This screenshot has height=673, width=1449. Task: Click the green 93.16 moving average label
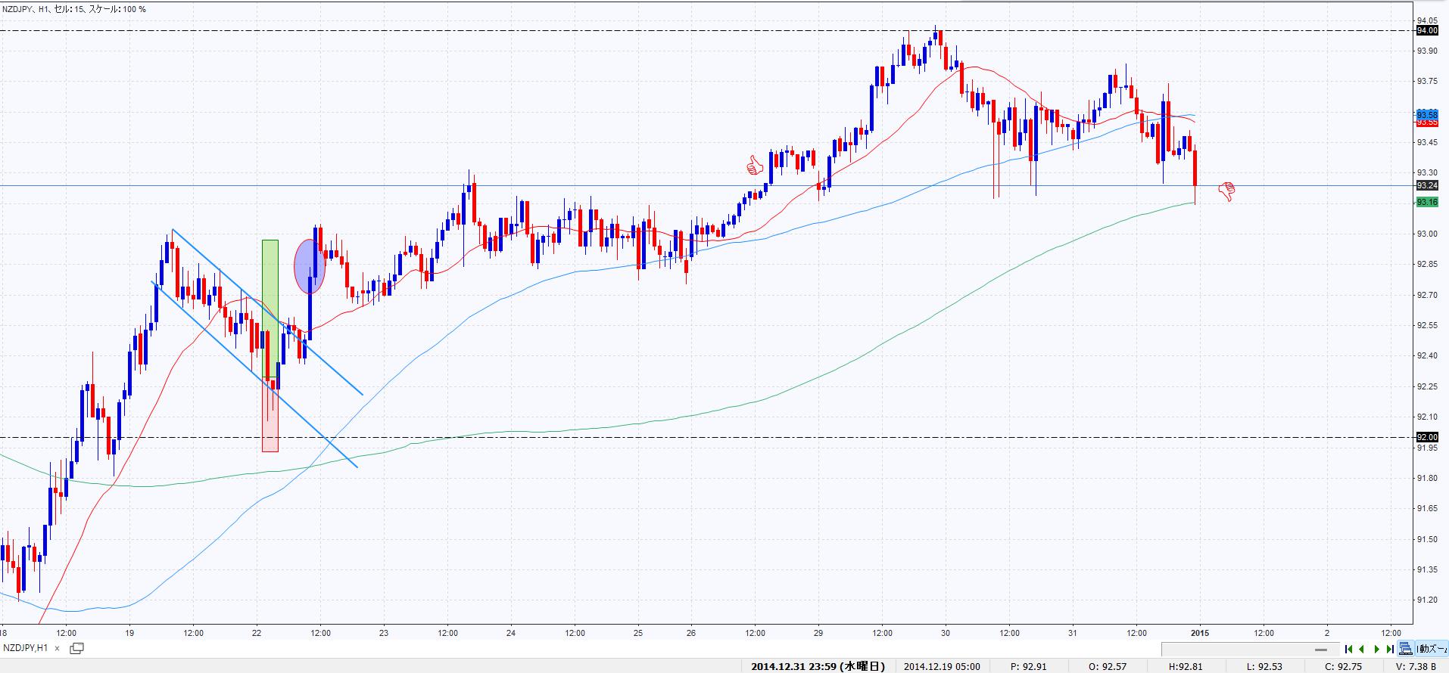click(1427, 202)
